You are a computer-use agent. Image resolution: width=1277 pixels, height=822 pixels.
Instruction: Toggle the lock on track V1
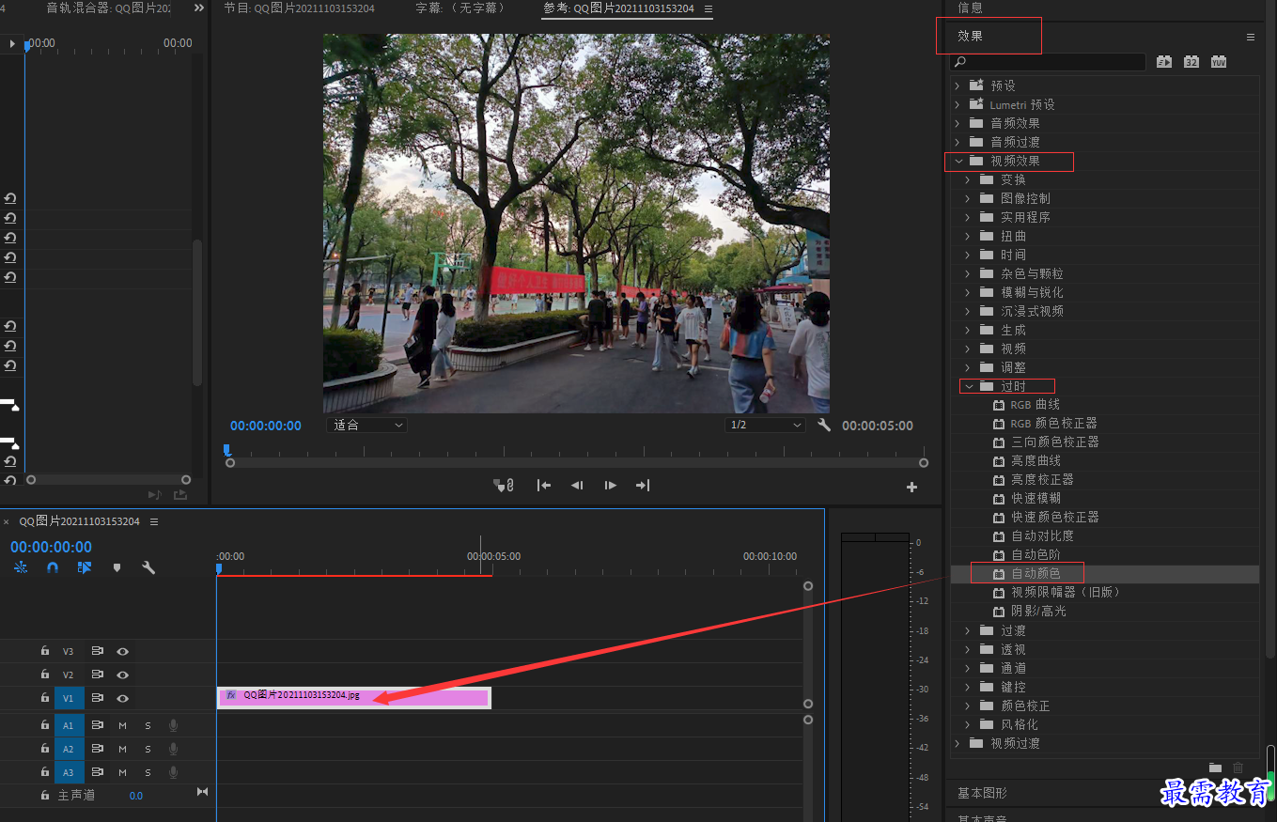(x=44, y=699)
